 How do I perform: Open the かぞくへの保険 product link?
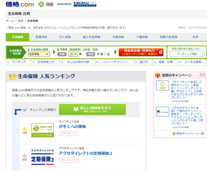[x=72, y=127]
